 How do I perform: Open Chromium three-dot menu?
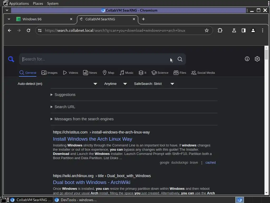pos(263,30)
